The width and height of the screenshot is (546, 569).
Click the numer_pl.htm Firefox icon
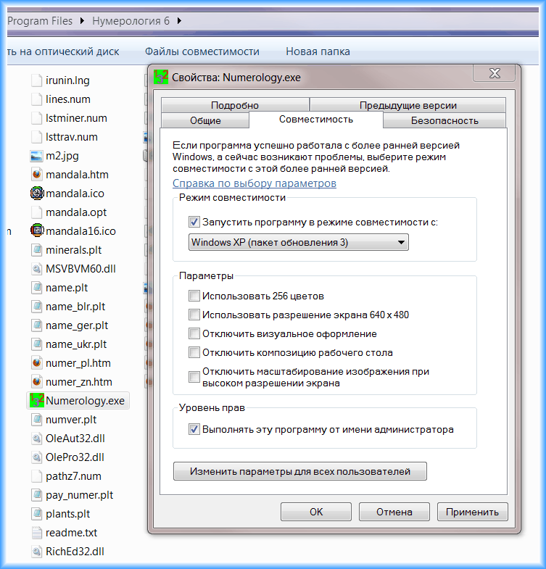click(37, 363)
